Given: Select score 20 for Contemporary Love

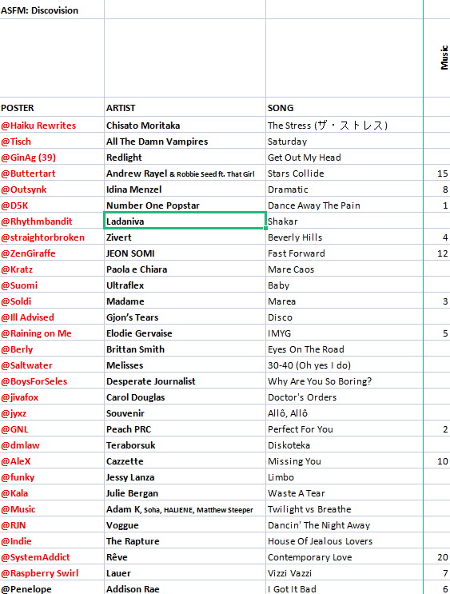Looking at the screenshot, I should click(x=436, y=557).
